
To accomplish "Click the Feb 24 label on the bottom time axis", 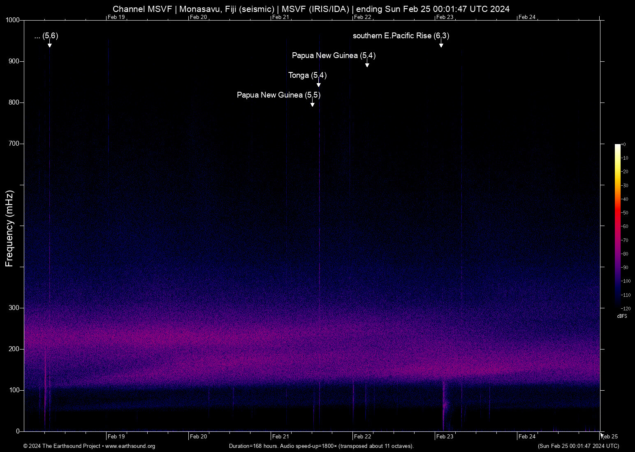I will pos(527,436).
